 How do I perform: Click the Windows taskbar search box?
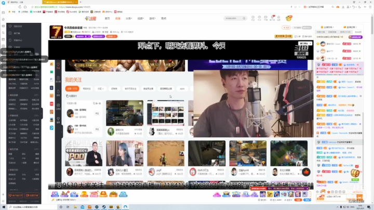tap(32, 207)
